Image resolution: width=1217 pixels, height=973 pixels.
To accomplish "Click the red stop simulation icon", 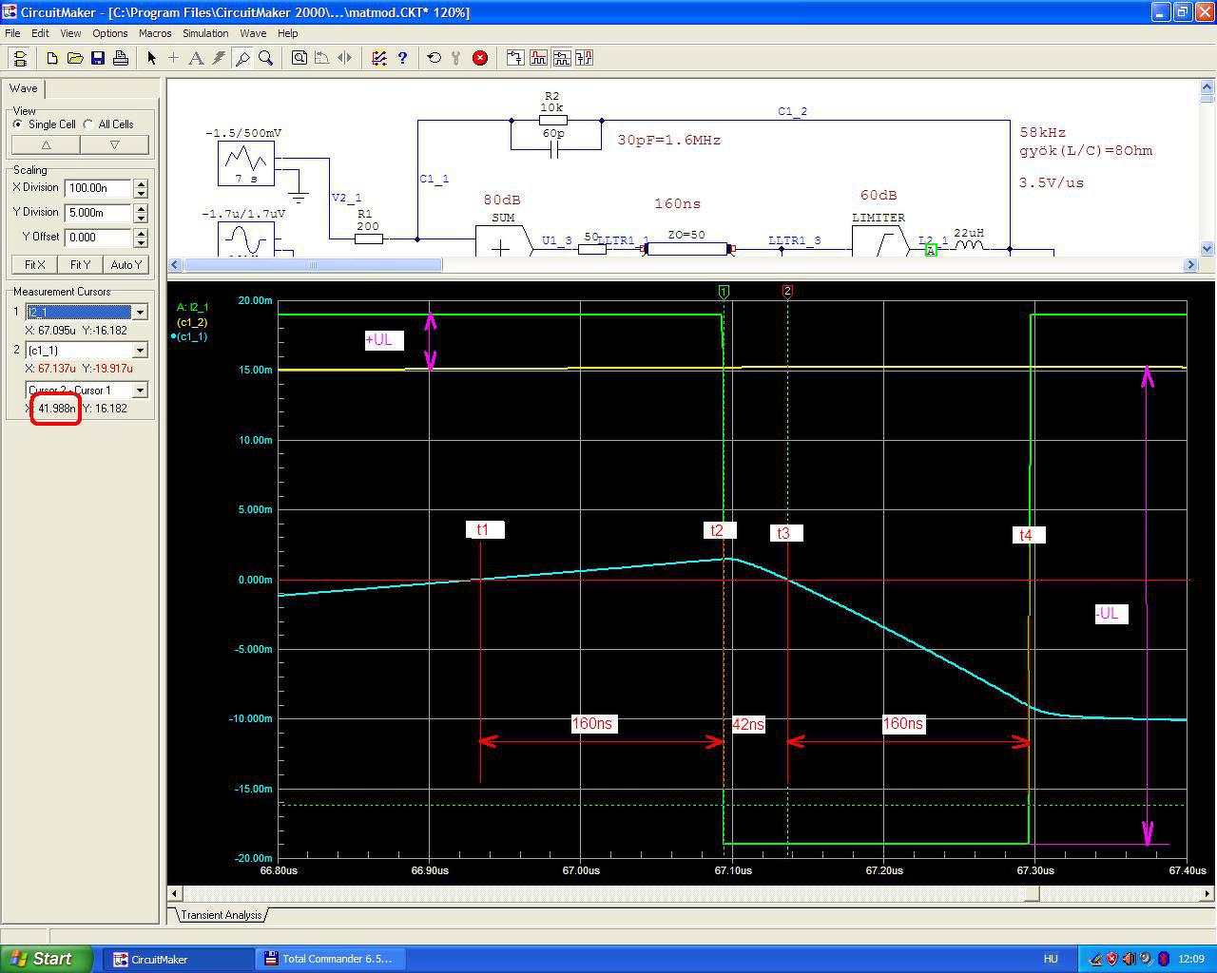I will (x=480, y=58).
